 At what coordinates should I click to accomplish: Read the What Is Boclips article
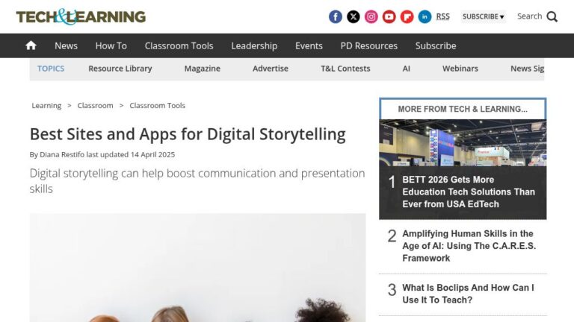tap(468, 294)
